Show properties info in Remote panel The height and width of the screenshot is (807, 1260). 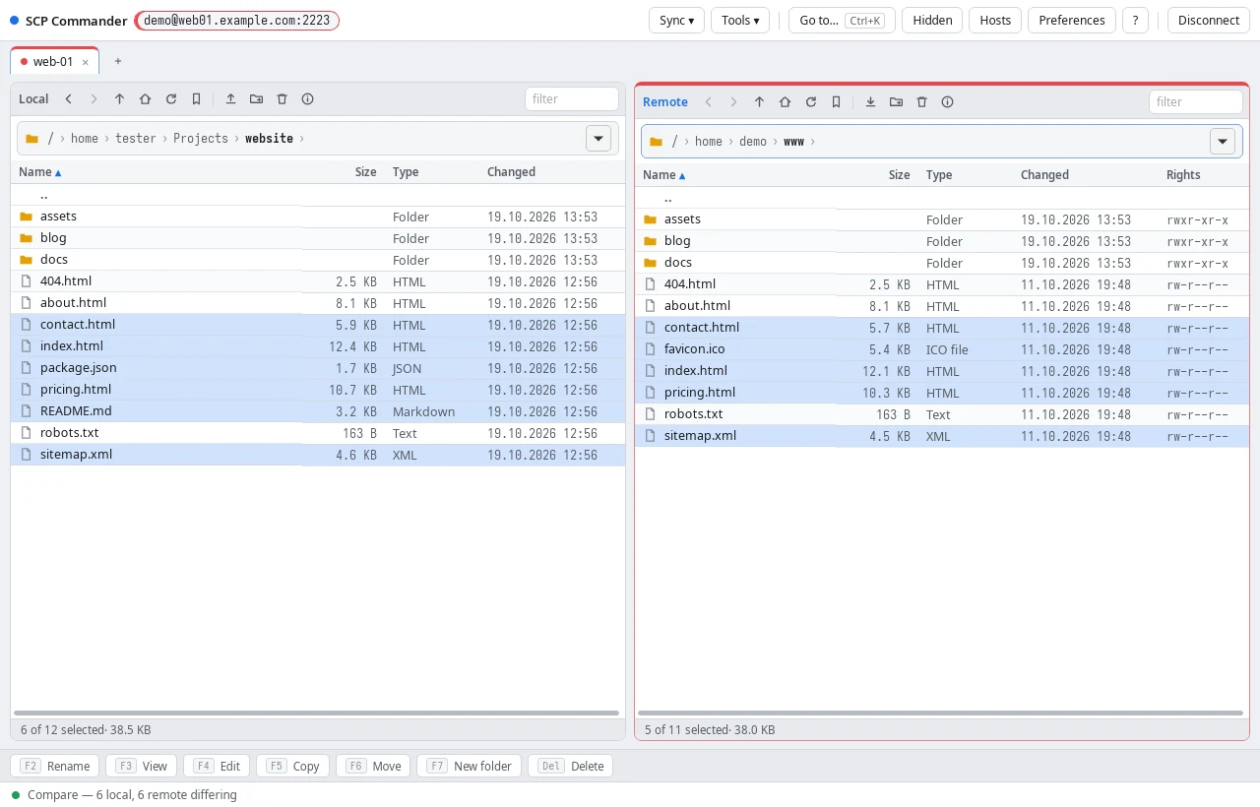[x=948, y=101]
